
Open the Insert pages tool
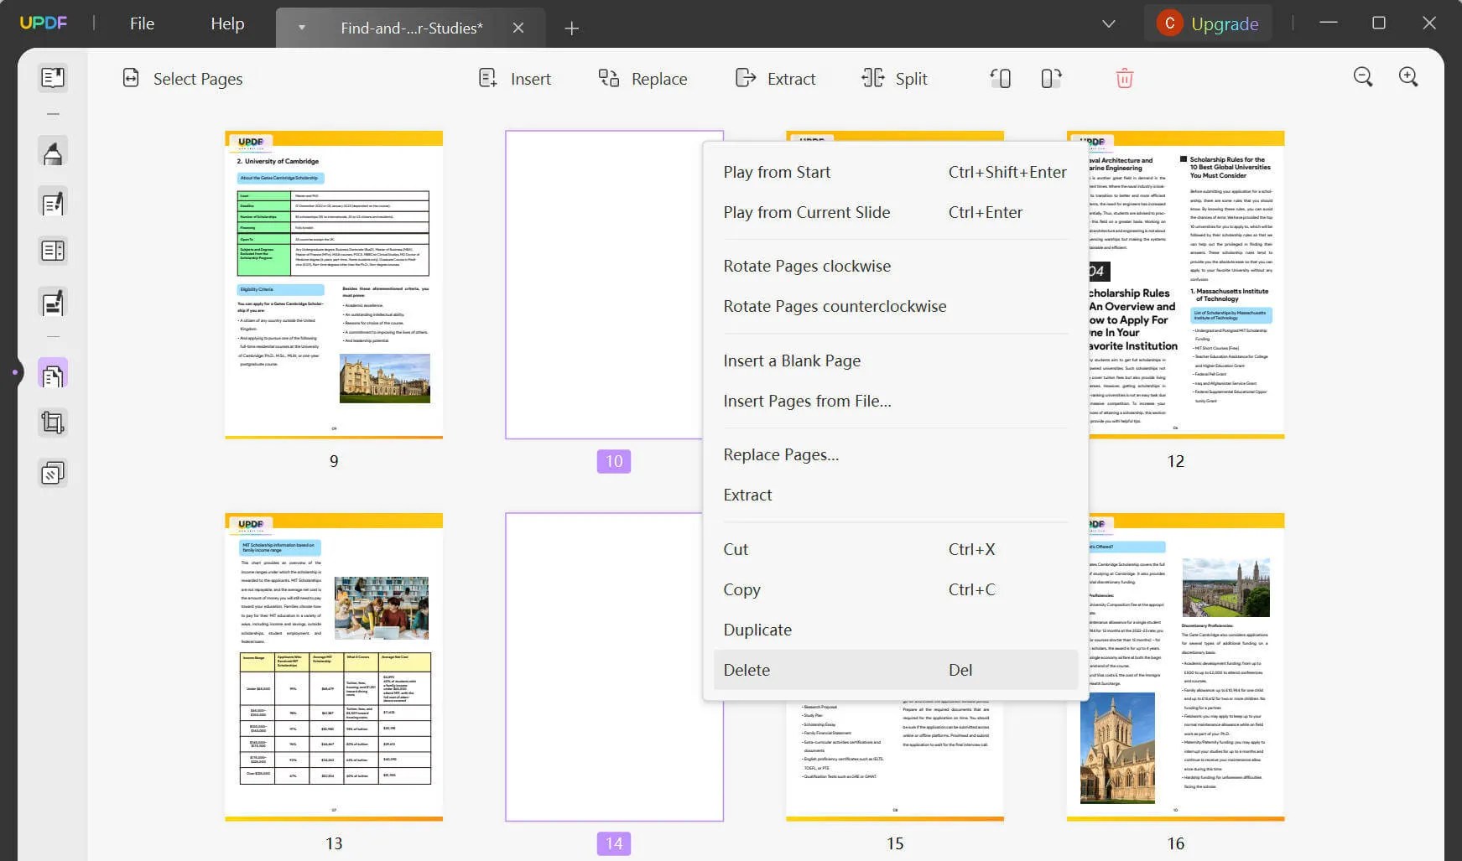tap(515, 78)
